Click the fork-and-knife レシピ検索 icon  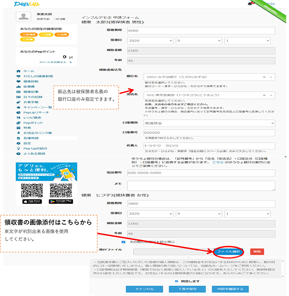point(18,117)
